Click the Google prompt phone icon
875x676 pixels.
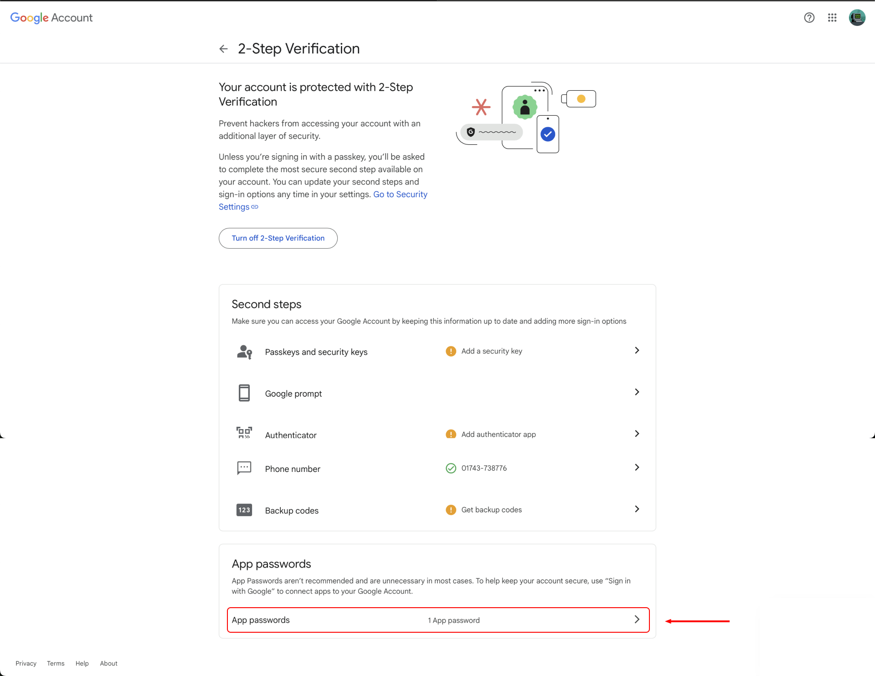coord(244,393)
